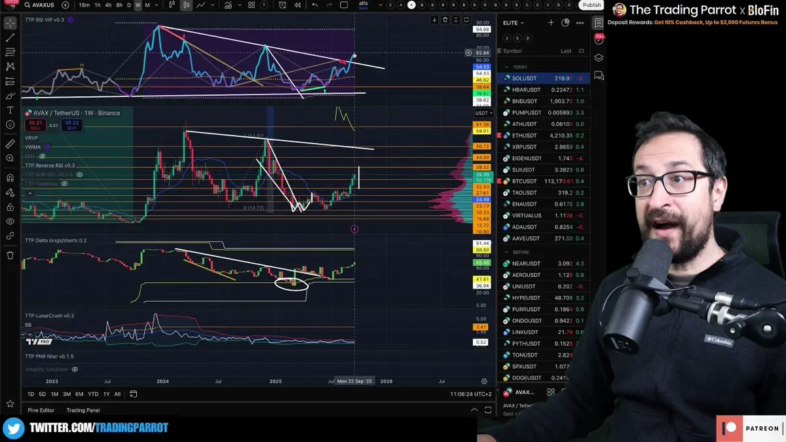The image size is (786, 442).
Task: Open the alts layout name
Action: coord(365,4)
